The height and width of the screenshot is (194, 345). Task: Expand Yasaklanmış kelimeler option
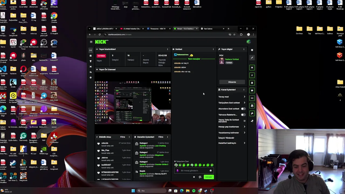232,133
